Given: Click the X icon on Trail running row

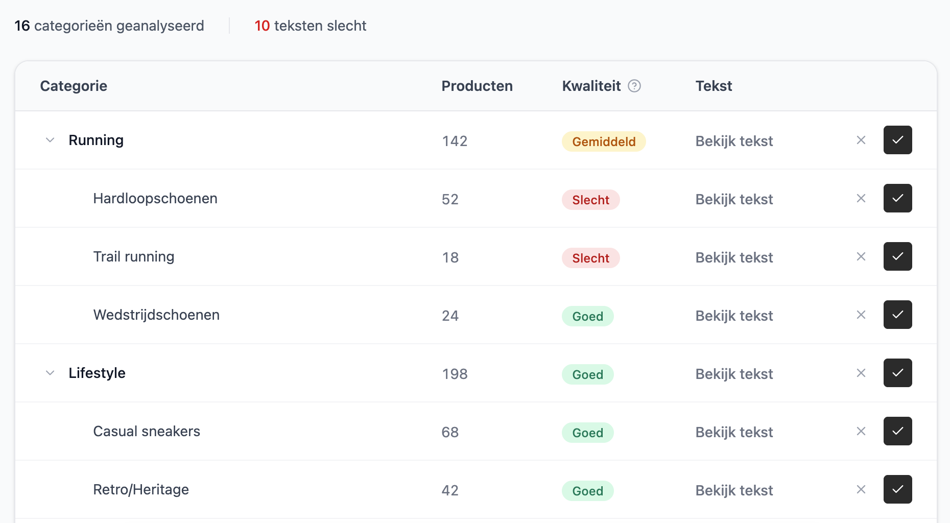Looking at the screenshot, I should pos(861,256).
